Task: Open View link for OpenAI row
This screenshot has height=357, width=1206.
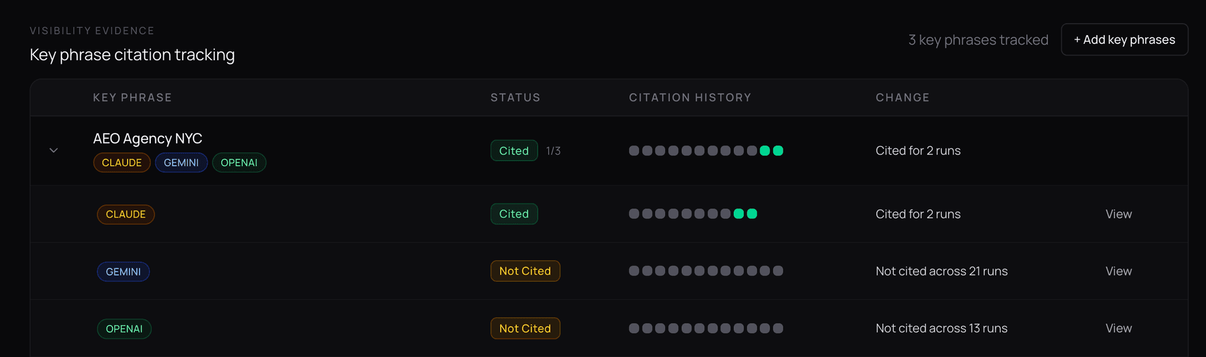Action: click(1118, 328)
